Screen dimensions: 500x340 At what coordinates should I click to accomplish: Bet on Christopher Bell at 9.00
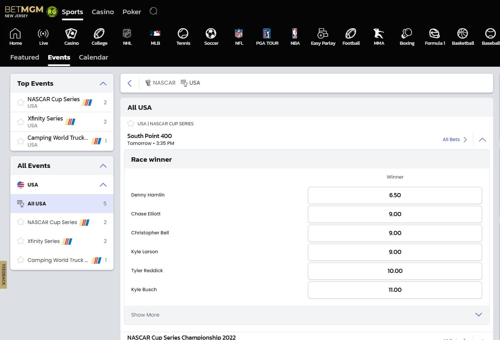[x=395, y=233]
